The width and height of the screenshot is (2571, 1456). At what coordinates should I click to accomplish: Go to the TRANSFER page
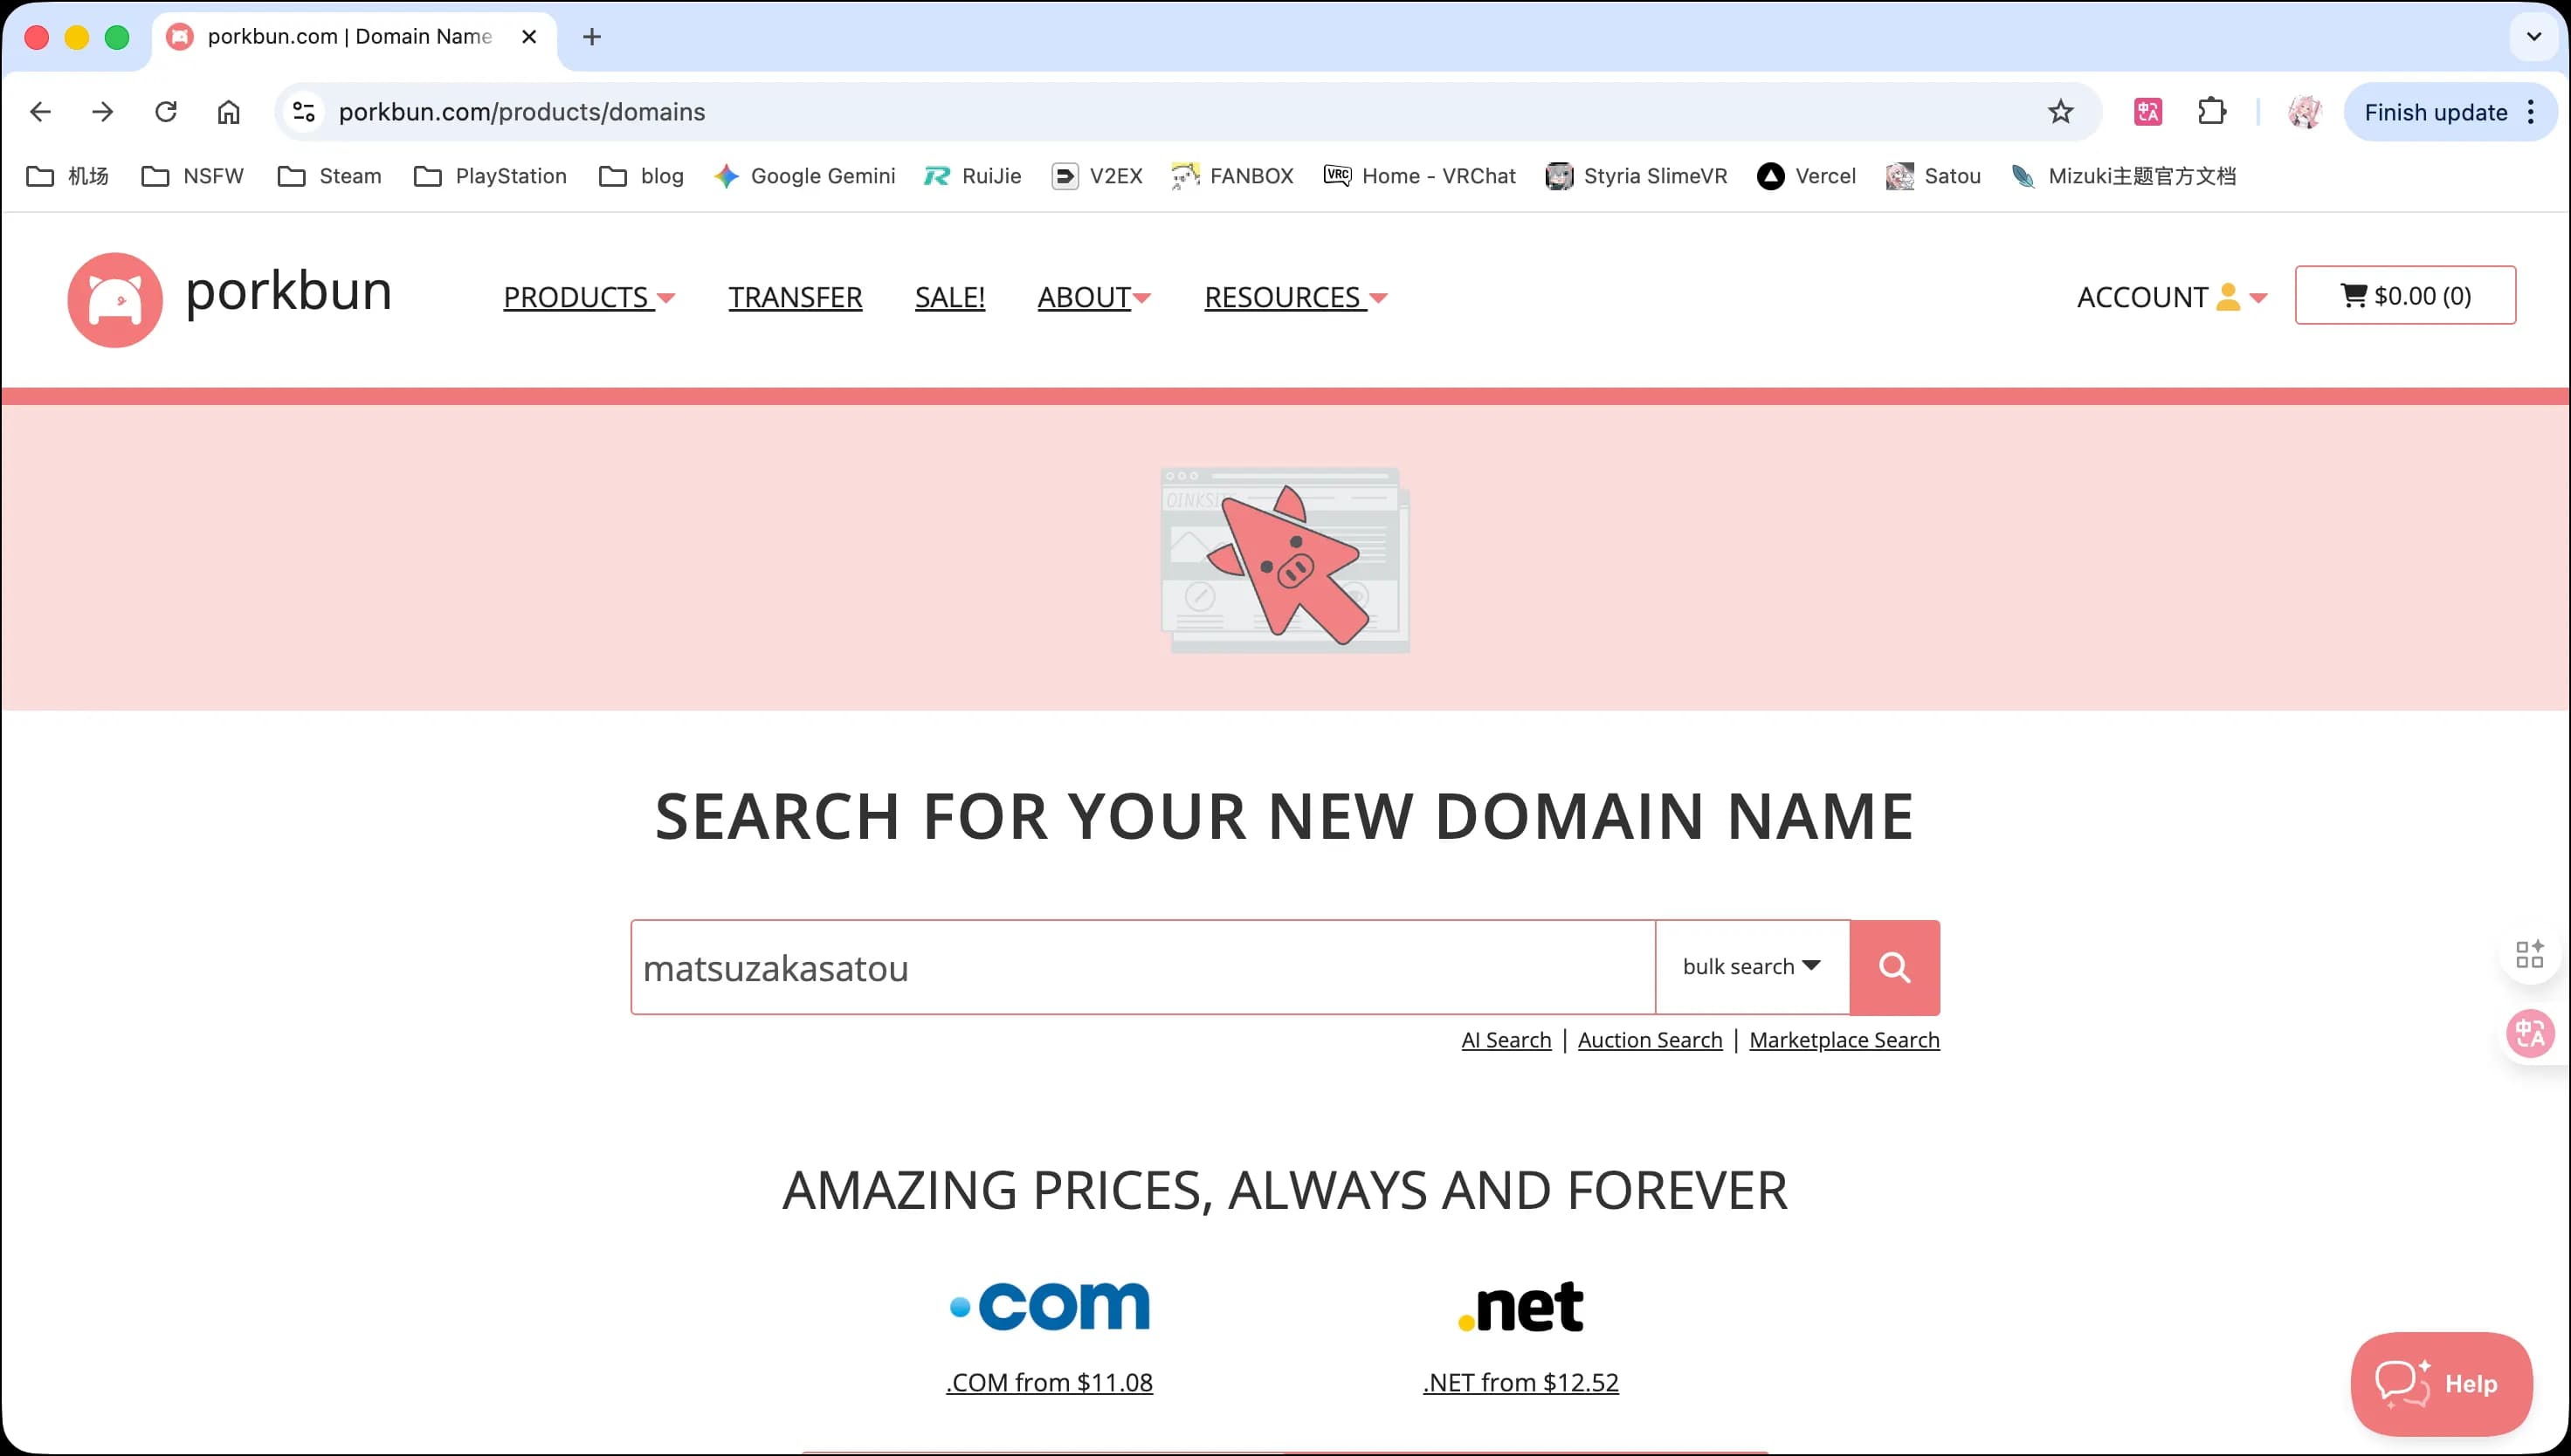796,297
